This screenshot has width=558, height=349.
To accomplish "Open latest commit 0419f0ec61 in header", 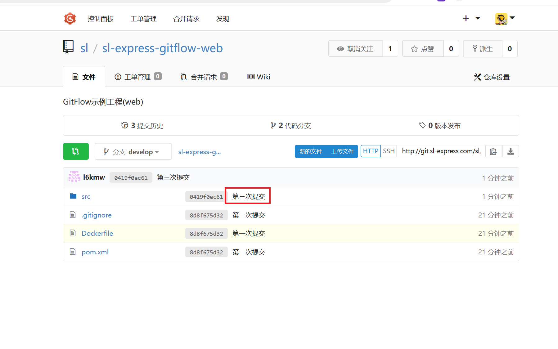I will [x=131, y=177].
